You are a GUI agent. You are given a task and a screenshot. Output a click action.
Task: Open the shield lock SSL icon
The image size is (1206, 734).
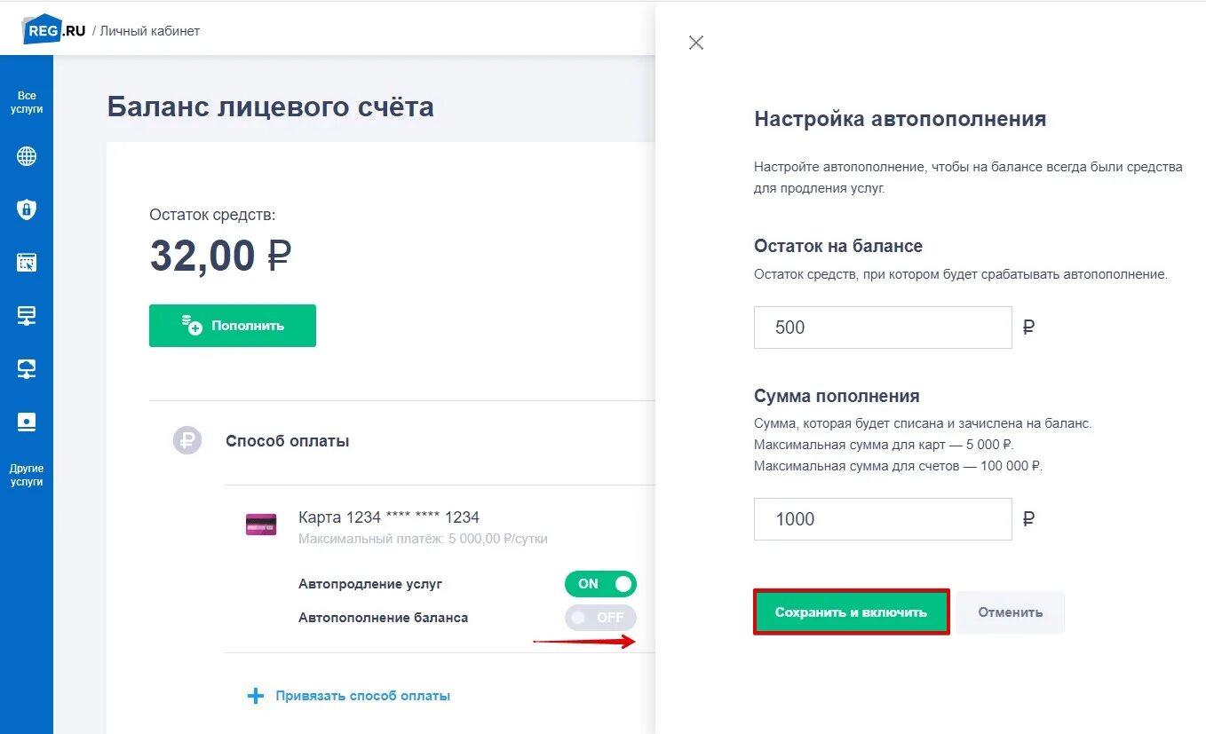pos(27,210)
